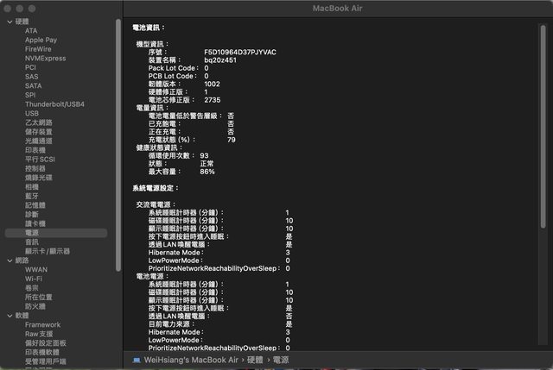
Task: Click 電源 breadcrumb in the path bar
Action: [278, 358]
